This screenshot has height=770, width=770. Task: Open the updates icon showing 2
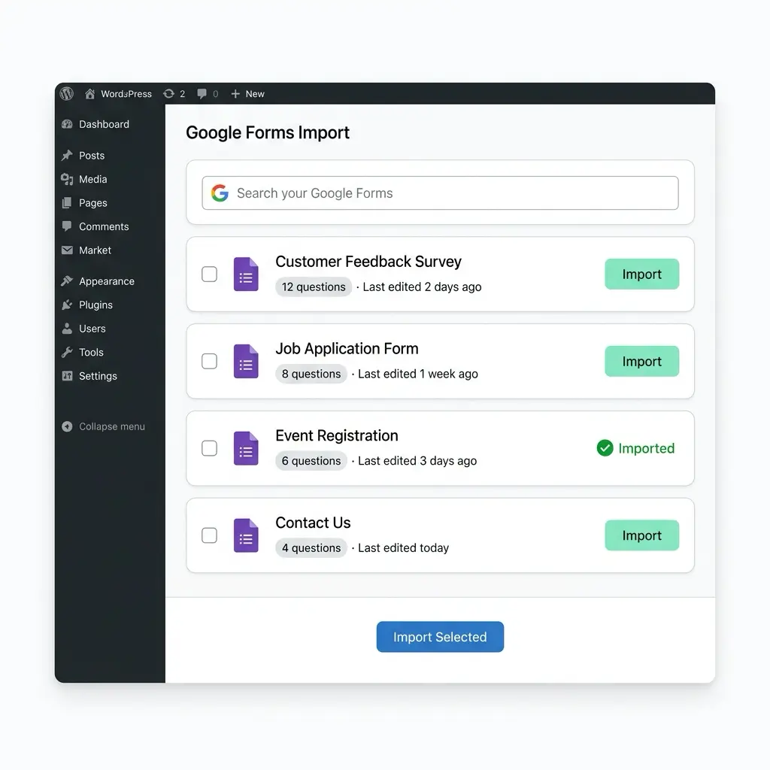click(168, 93)
